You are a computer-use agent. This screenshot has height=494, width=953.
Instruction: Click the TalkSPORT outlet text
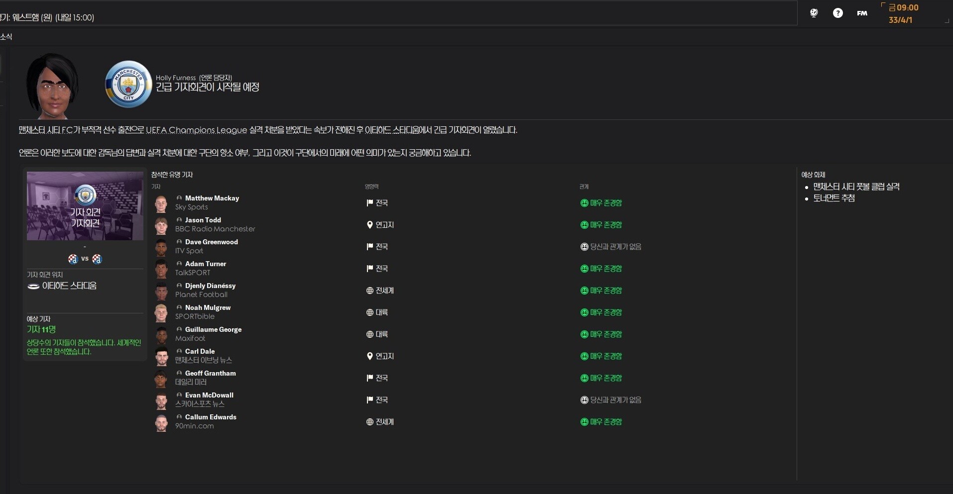coord(193,273)
